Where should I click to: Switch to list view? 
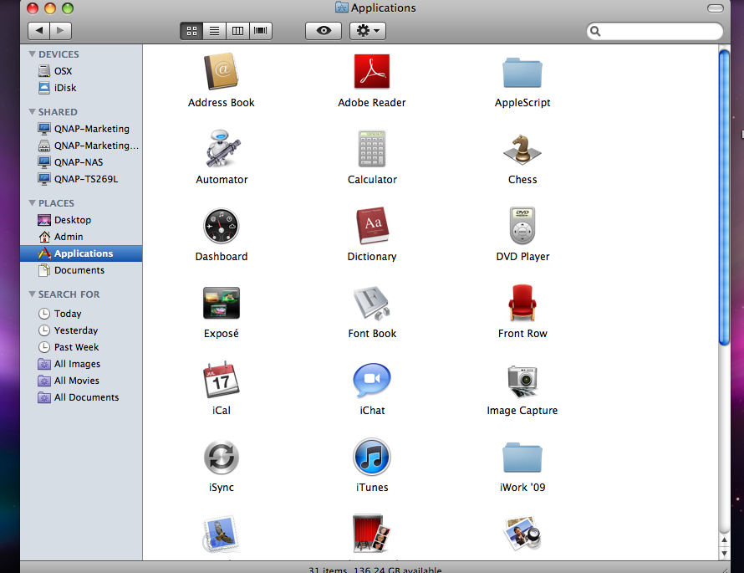coord(215,31)
